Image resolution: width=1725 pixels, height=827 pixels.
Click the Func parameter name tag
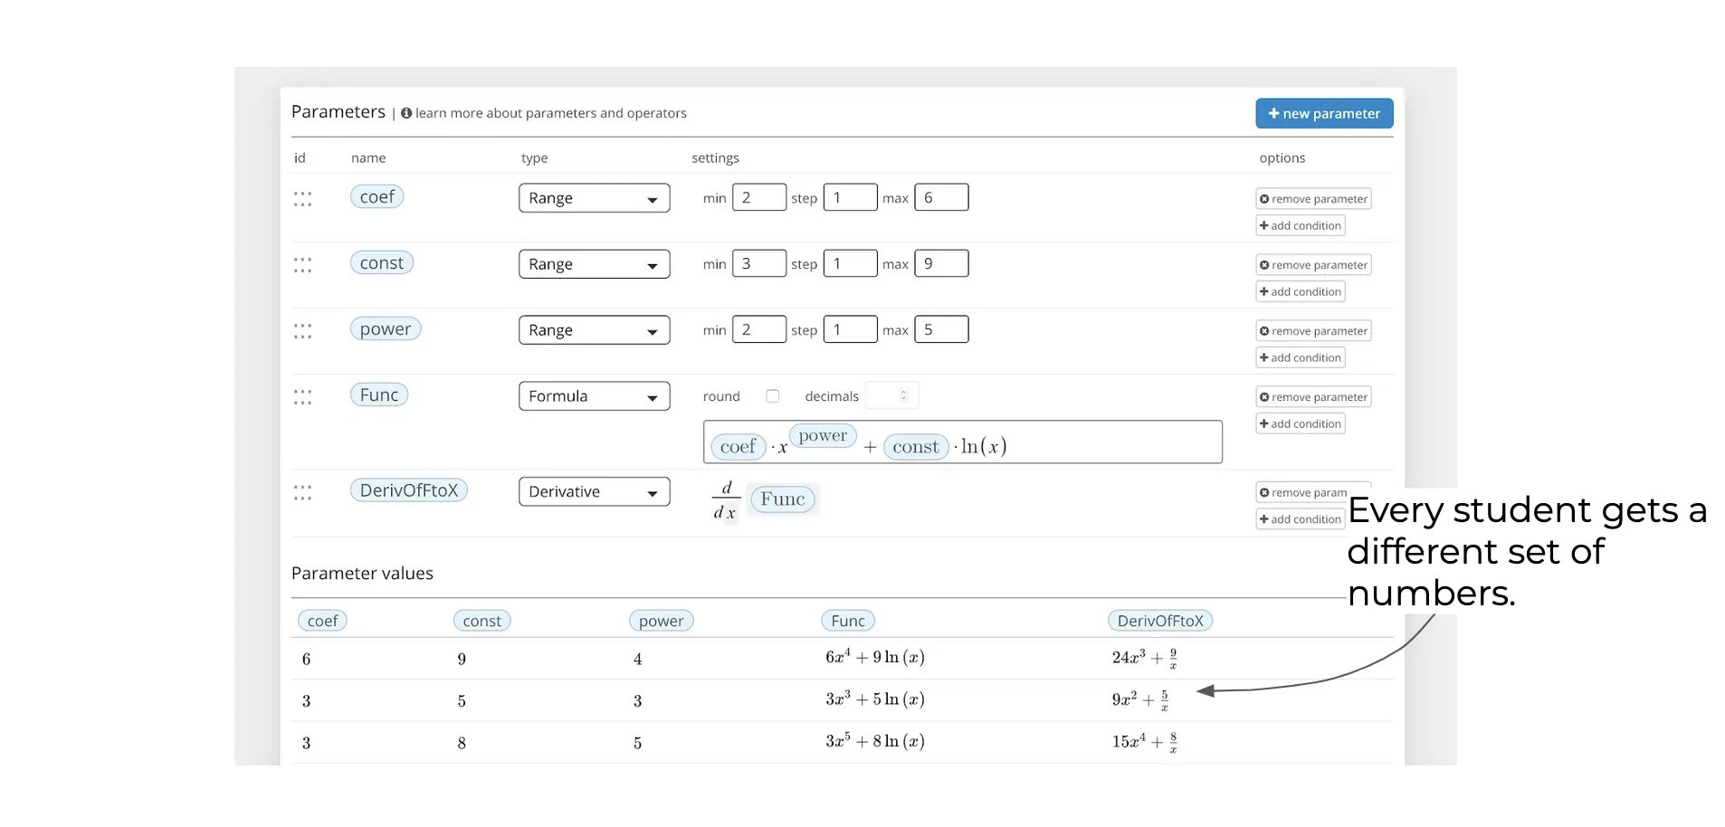pyautogui.click(x=378, y=395)
